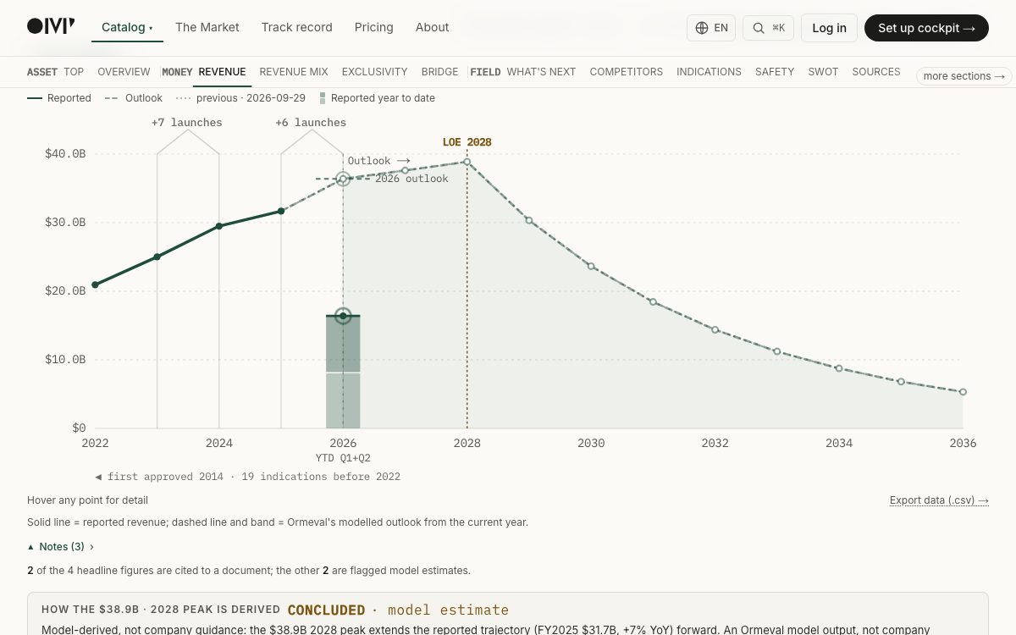Switch to the OVERVIEW section
Screen dimensions: 1016x635
point(124,72)
